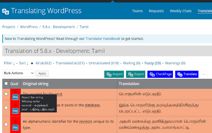Show Warnings (0) strings

pos(175,63)
